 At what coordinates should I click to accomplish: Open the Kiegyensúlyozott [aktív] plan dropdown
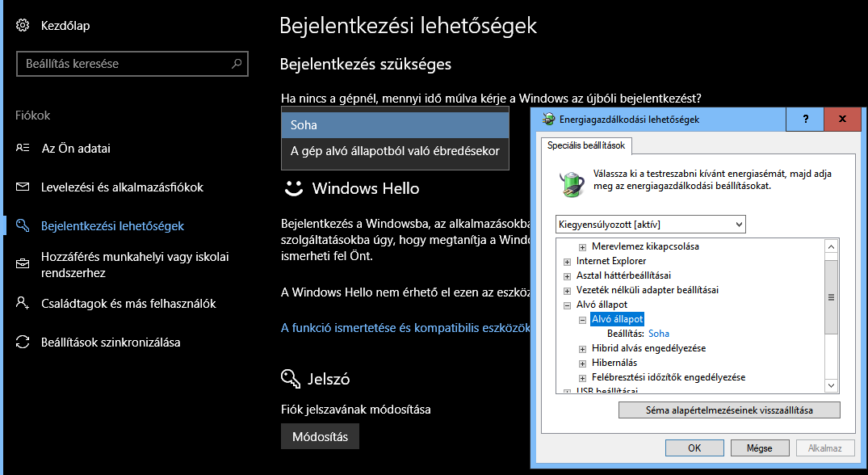[651, 225]
